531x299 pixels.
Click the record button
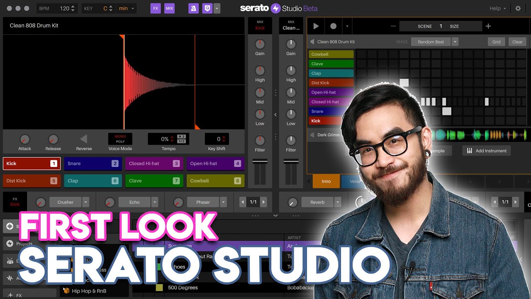coord(333,26)
